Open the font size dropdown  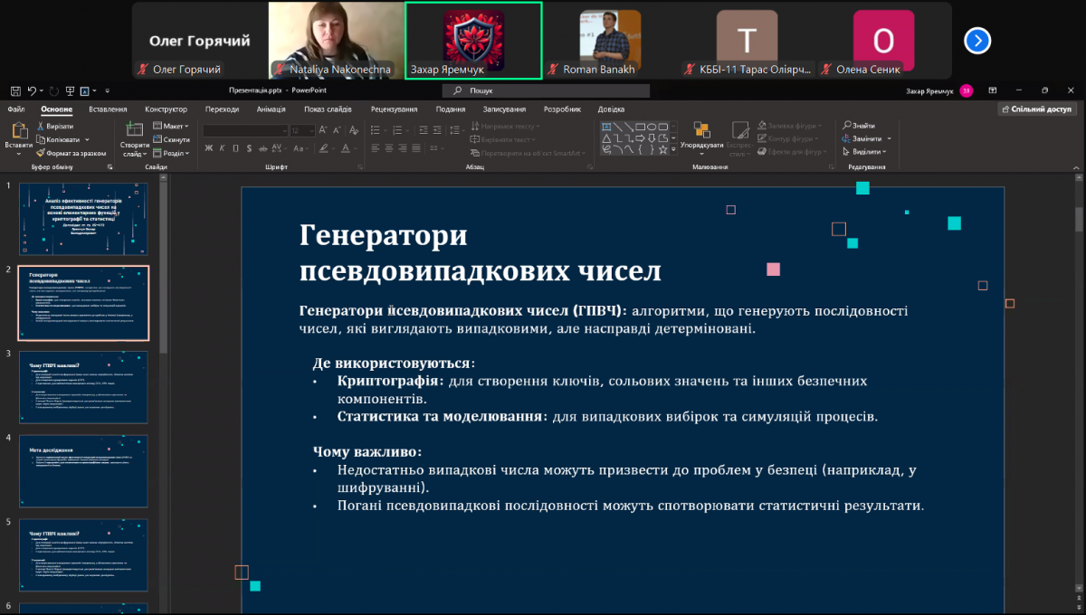311,131
